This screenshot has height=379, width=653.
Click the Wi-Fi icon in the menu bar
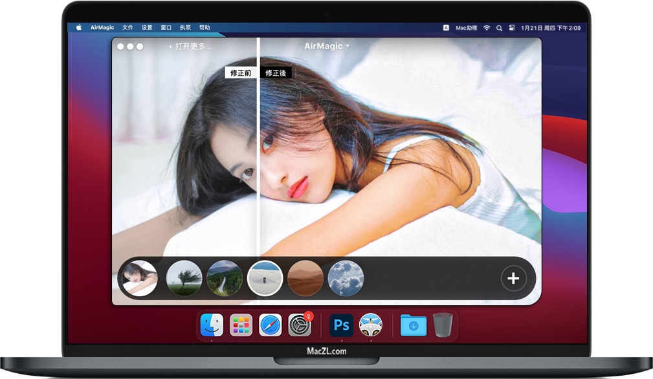click(x=486, y=27)
